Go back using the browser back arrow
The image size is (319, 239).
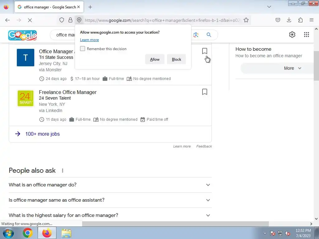pyautogui.click(x=7, y=20)
